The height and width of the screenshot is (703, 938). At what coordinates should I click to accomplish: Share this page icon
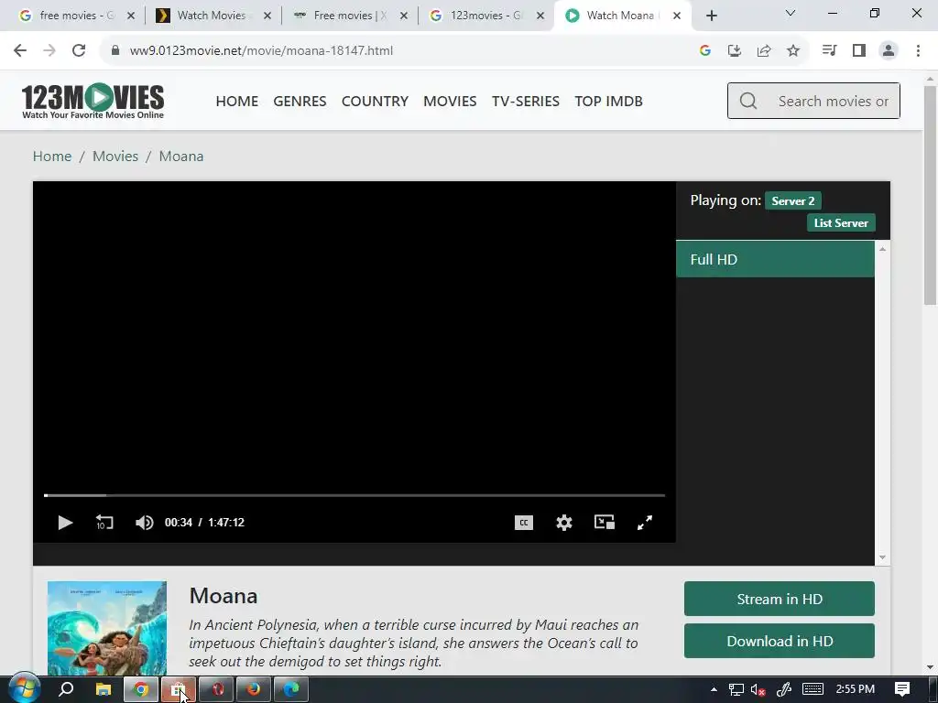tap(763, 51)
